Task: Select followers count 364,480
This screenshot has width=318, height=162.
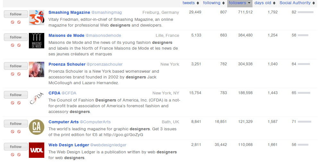Action: (x=245, y=35)
